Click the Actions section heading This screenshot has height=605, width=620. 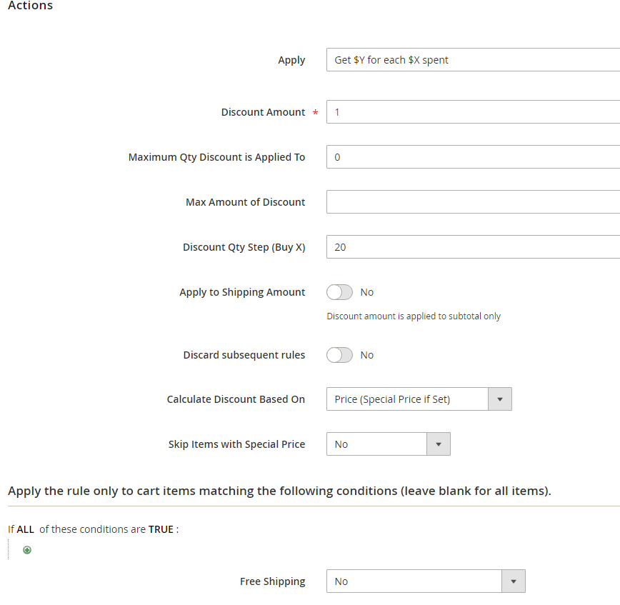(30, 6)
